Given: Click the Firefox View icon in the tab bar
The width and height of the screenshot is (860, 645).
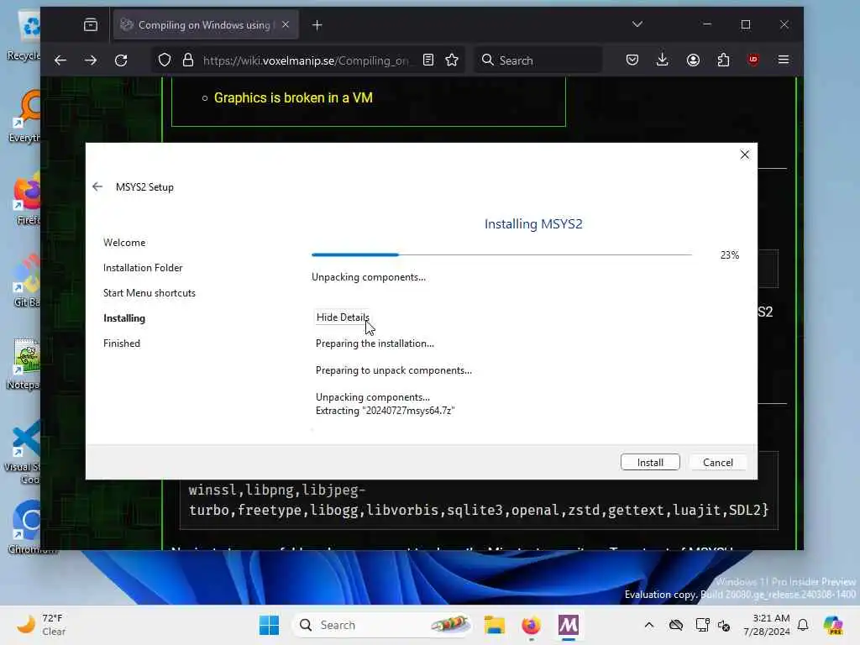Looking at the screenshot, I should click(x=91, y=24).
